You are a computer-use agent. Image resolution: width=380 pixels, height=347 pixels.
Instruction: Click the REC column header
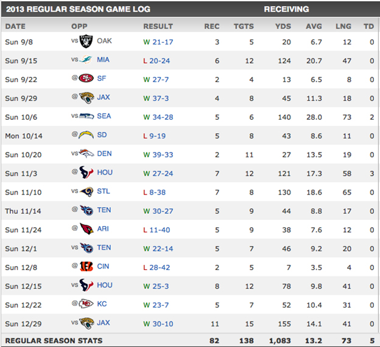point(212,26)
